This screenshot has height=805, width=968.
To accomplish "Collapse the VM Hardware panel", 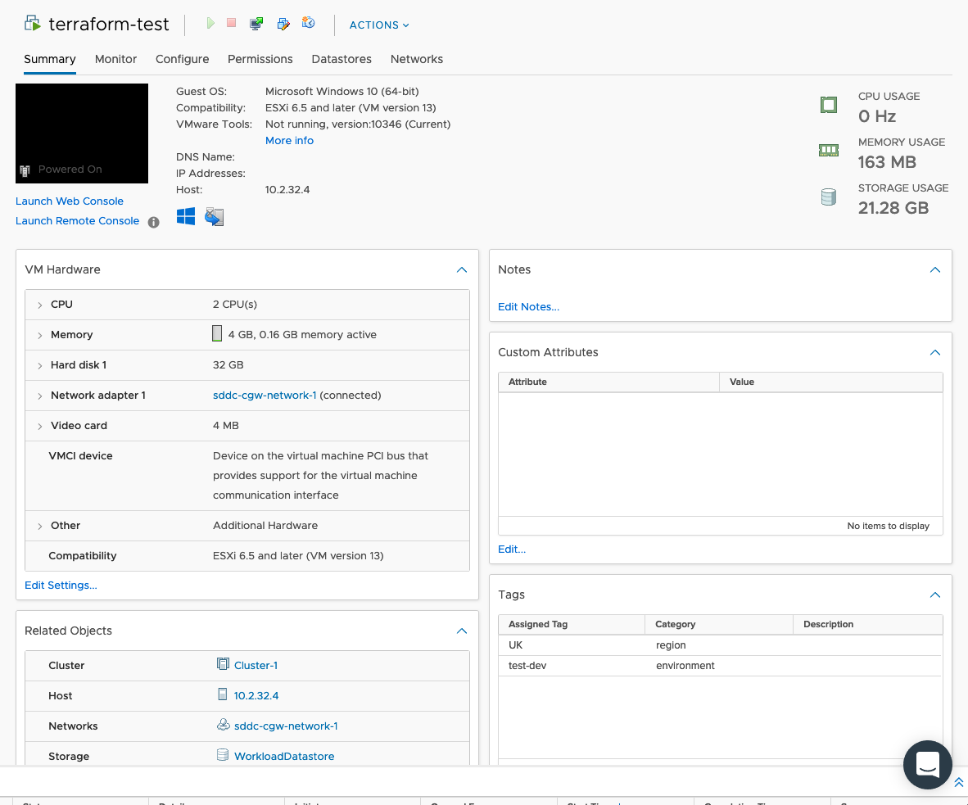I will coord(461,269).
